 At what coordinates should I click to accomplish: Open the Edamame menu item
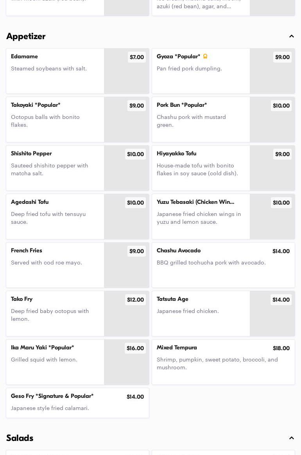[55, 71]
